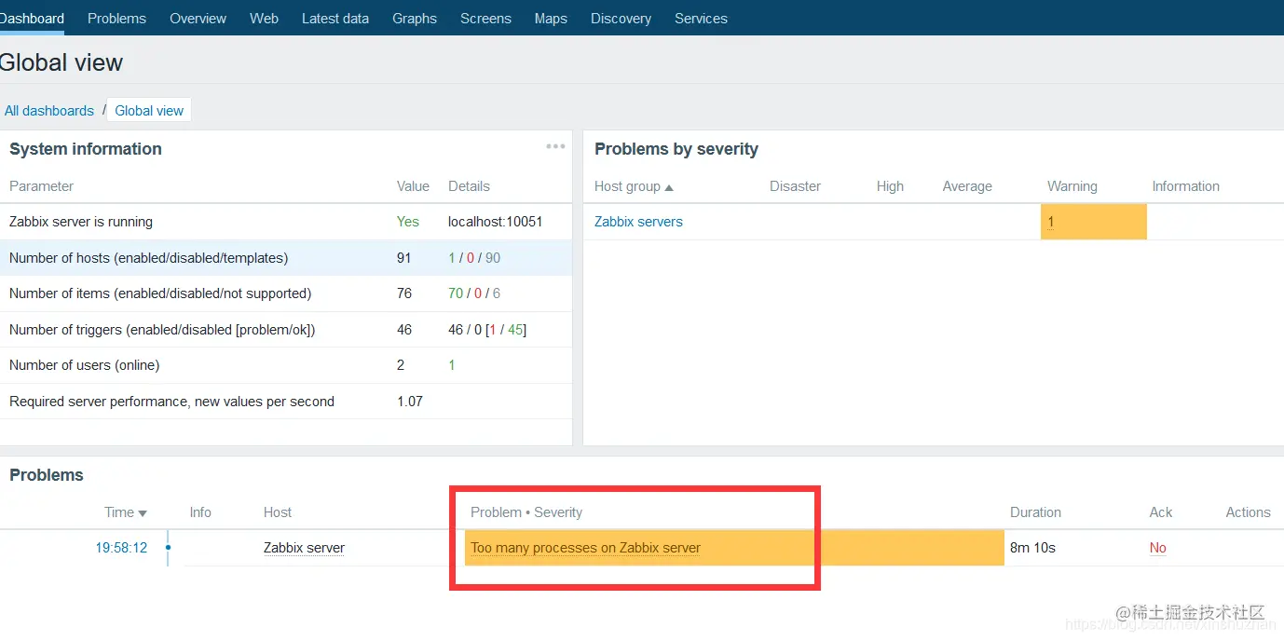
Task: Sort problems by Time column arrow
Action: (x=143, y=513)
